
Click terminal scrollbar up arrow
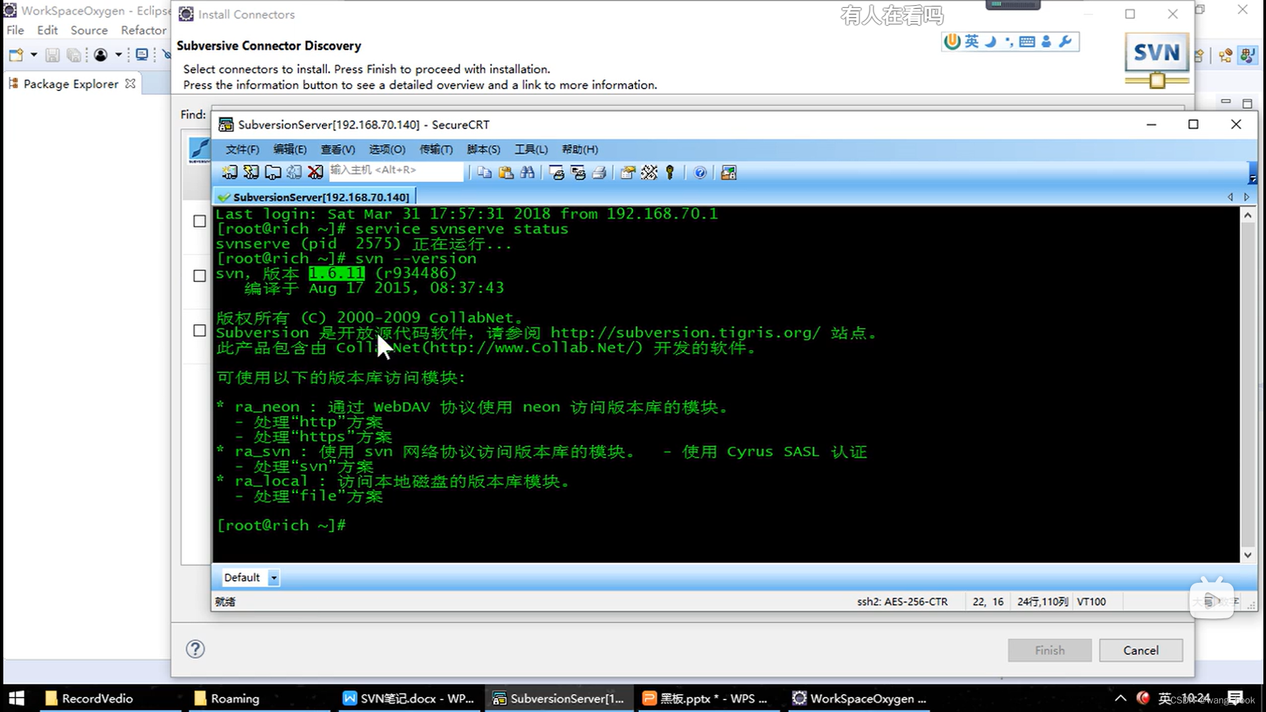[x=1248, y=216]
